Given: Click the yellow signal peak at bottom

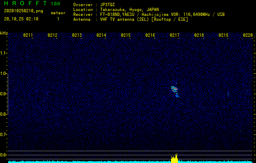Looking at the screenshot, I should (175, 159).
